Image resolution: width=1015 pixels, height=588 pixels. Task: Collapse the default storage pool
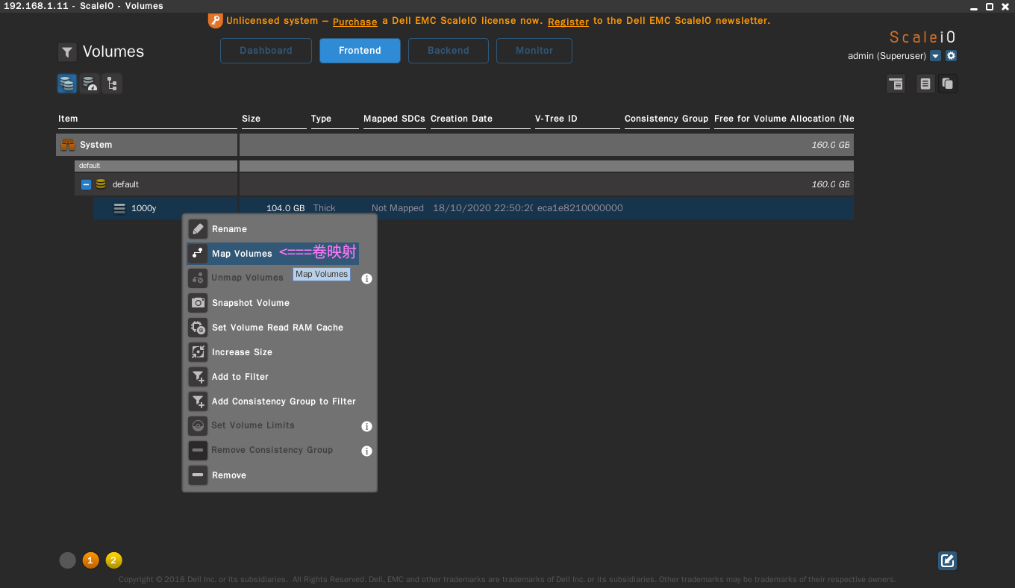click(86, 184)
